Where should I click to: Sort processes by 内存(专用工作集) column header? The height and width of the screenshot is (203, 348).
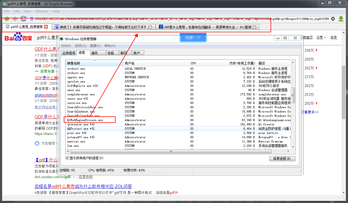click(x=227, y=63)
